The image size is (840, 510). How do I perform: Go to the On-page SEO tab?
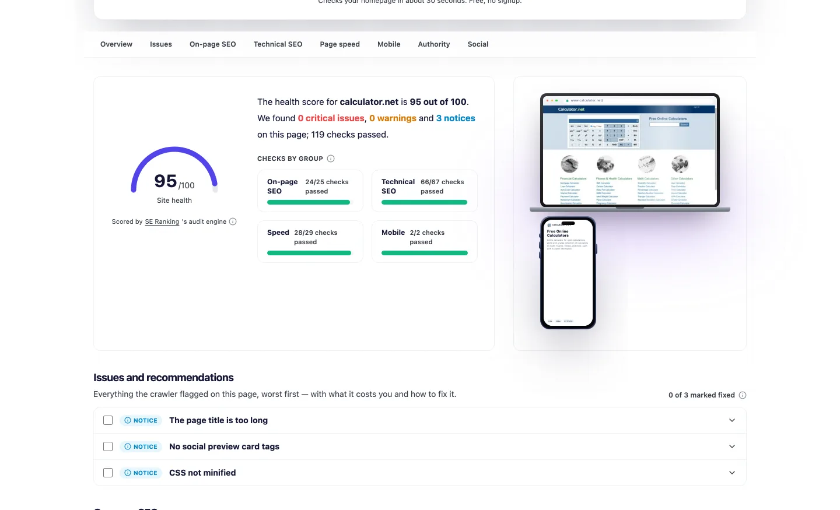(x=213, y=44)
